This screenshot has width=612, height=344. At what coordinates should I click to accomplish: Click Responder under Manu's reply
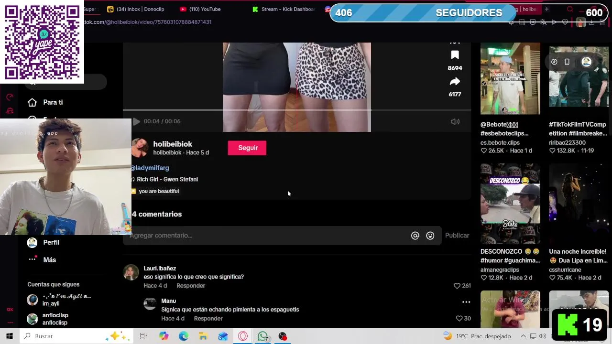click(x=208, y=319)
